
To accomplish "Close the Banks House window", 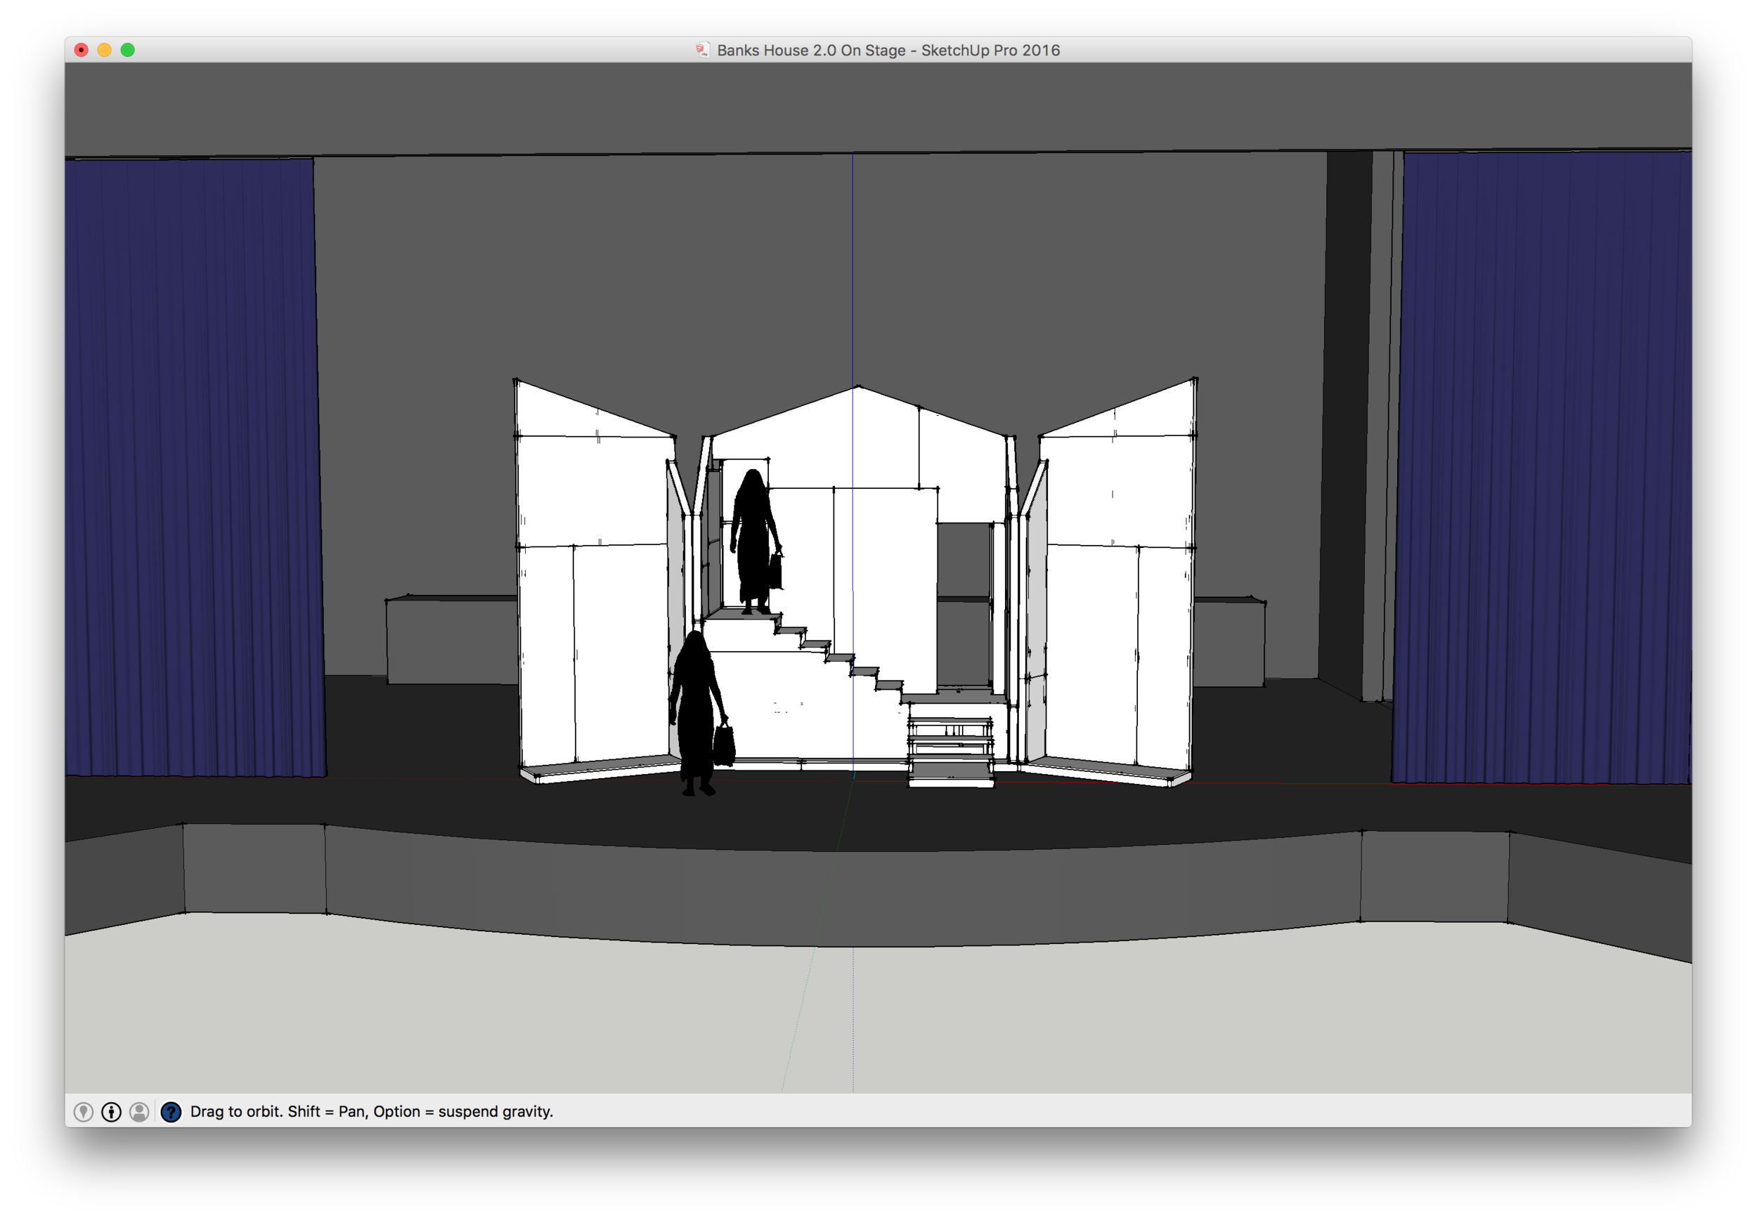I will tap(81, 51).
